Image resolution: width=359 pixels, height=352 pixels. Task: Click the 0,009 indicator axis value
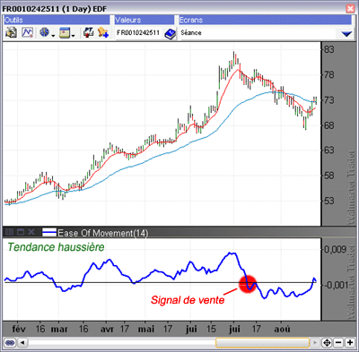[x=335, y=249]
